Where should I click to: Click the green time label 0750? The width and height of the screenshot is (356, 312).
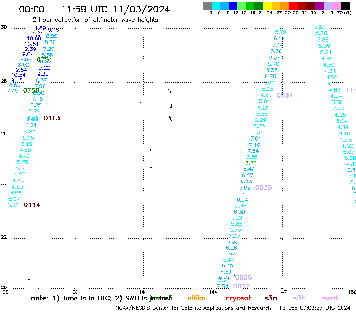(x=31, y=91)
